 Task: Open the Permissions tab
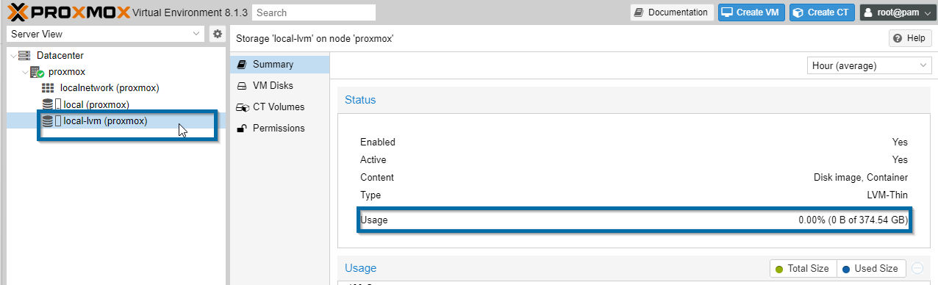(x=280, y=128)
